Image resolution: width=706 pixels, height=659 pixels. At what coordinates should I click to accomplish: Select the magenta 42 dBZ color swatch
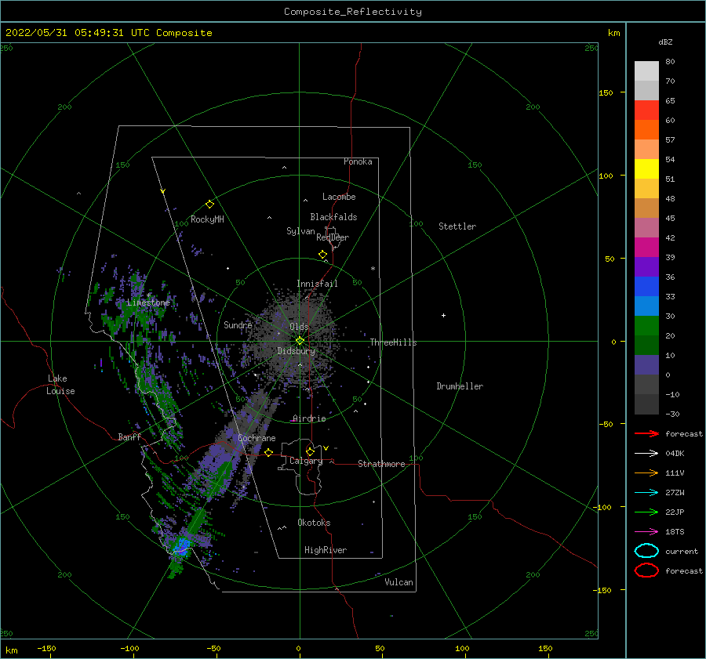(x=646, y=248)
